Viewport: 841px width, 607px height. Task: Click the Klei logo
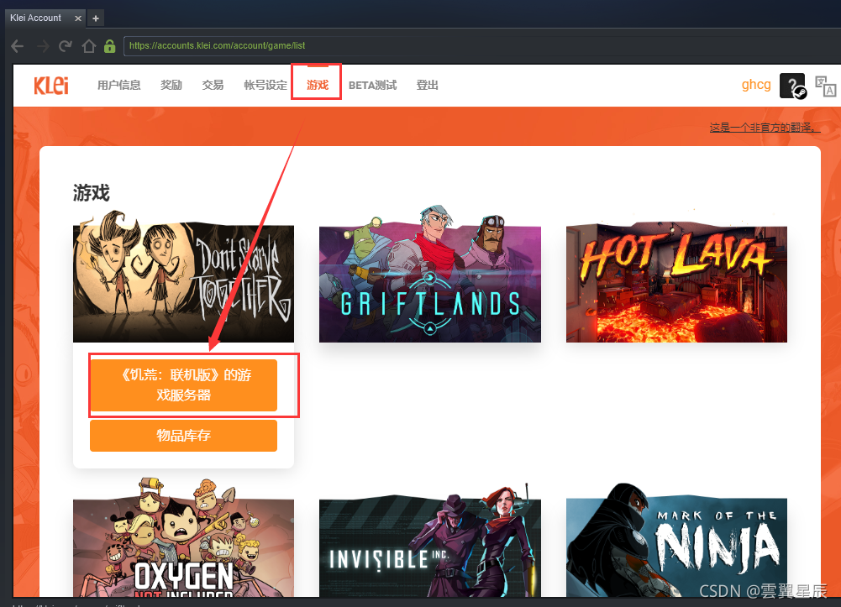(51, 85)
